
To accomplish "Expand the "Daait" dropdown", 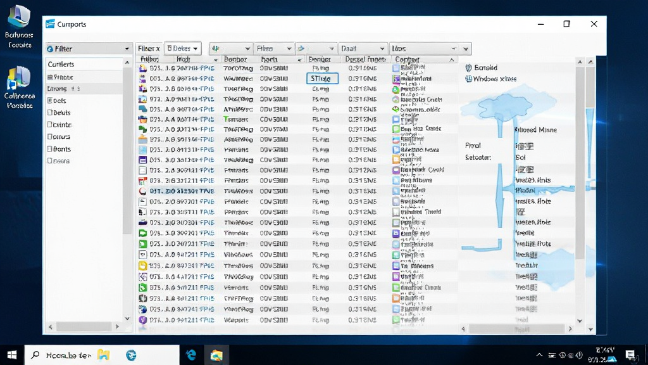I will click(363, 48).
